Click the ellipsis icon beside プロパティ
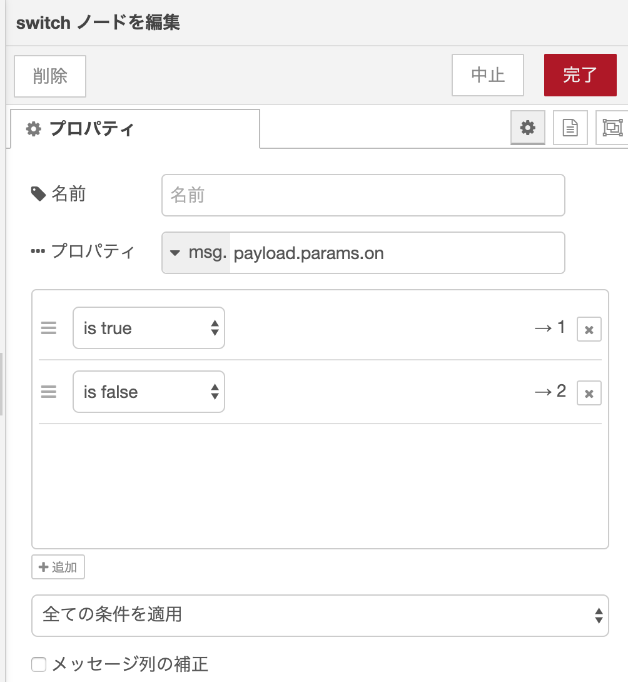The image size is (628, 682). pos(38,251)
